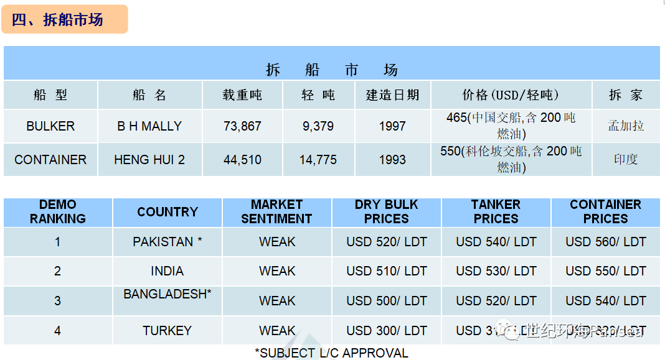Screen dimensions: 665x360
Task: Select the TURKEY country cell
Action: click(x=167, y=330)
